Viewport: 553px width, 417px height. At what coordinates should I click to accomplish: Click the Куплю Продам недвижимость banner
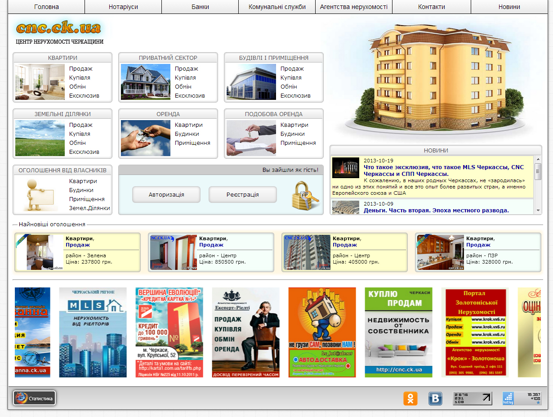[x=399, y=332]
